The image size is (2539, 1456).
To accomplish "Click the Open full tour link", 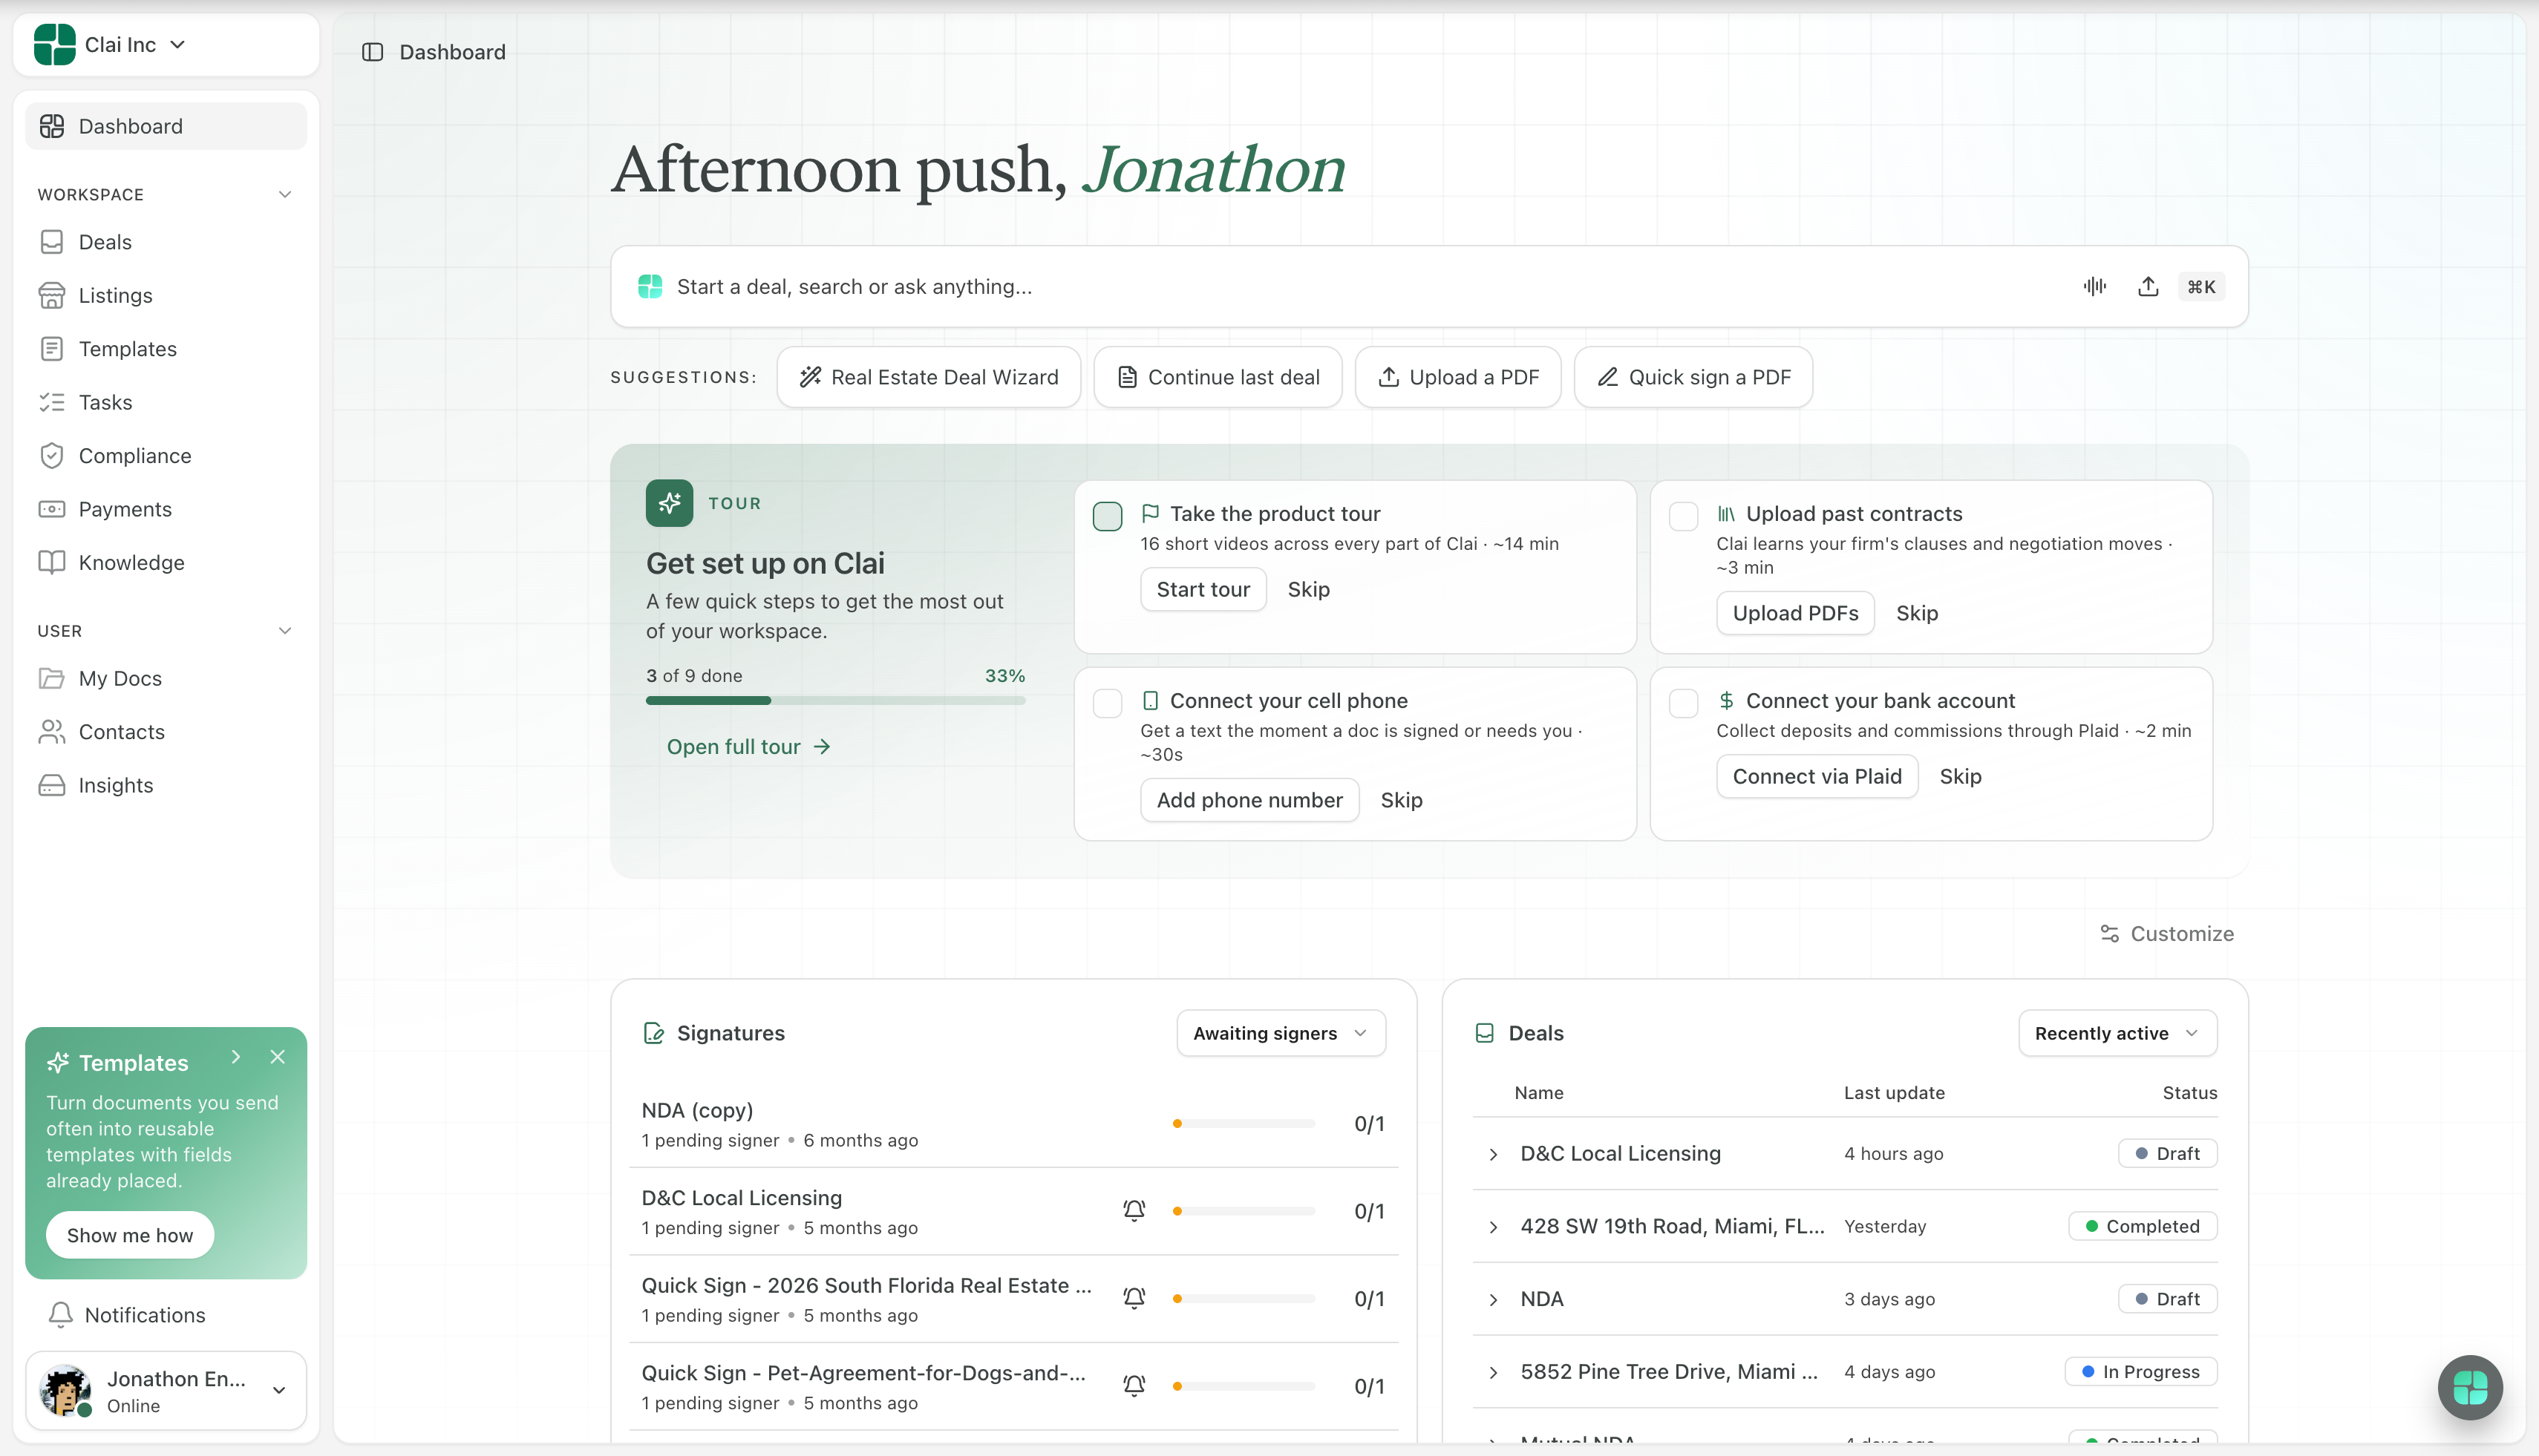I will coord(748,747).
